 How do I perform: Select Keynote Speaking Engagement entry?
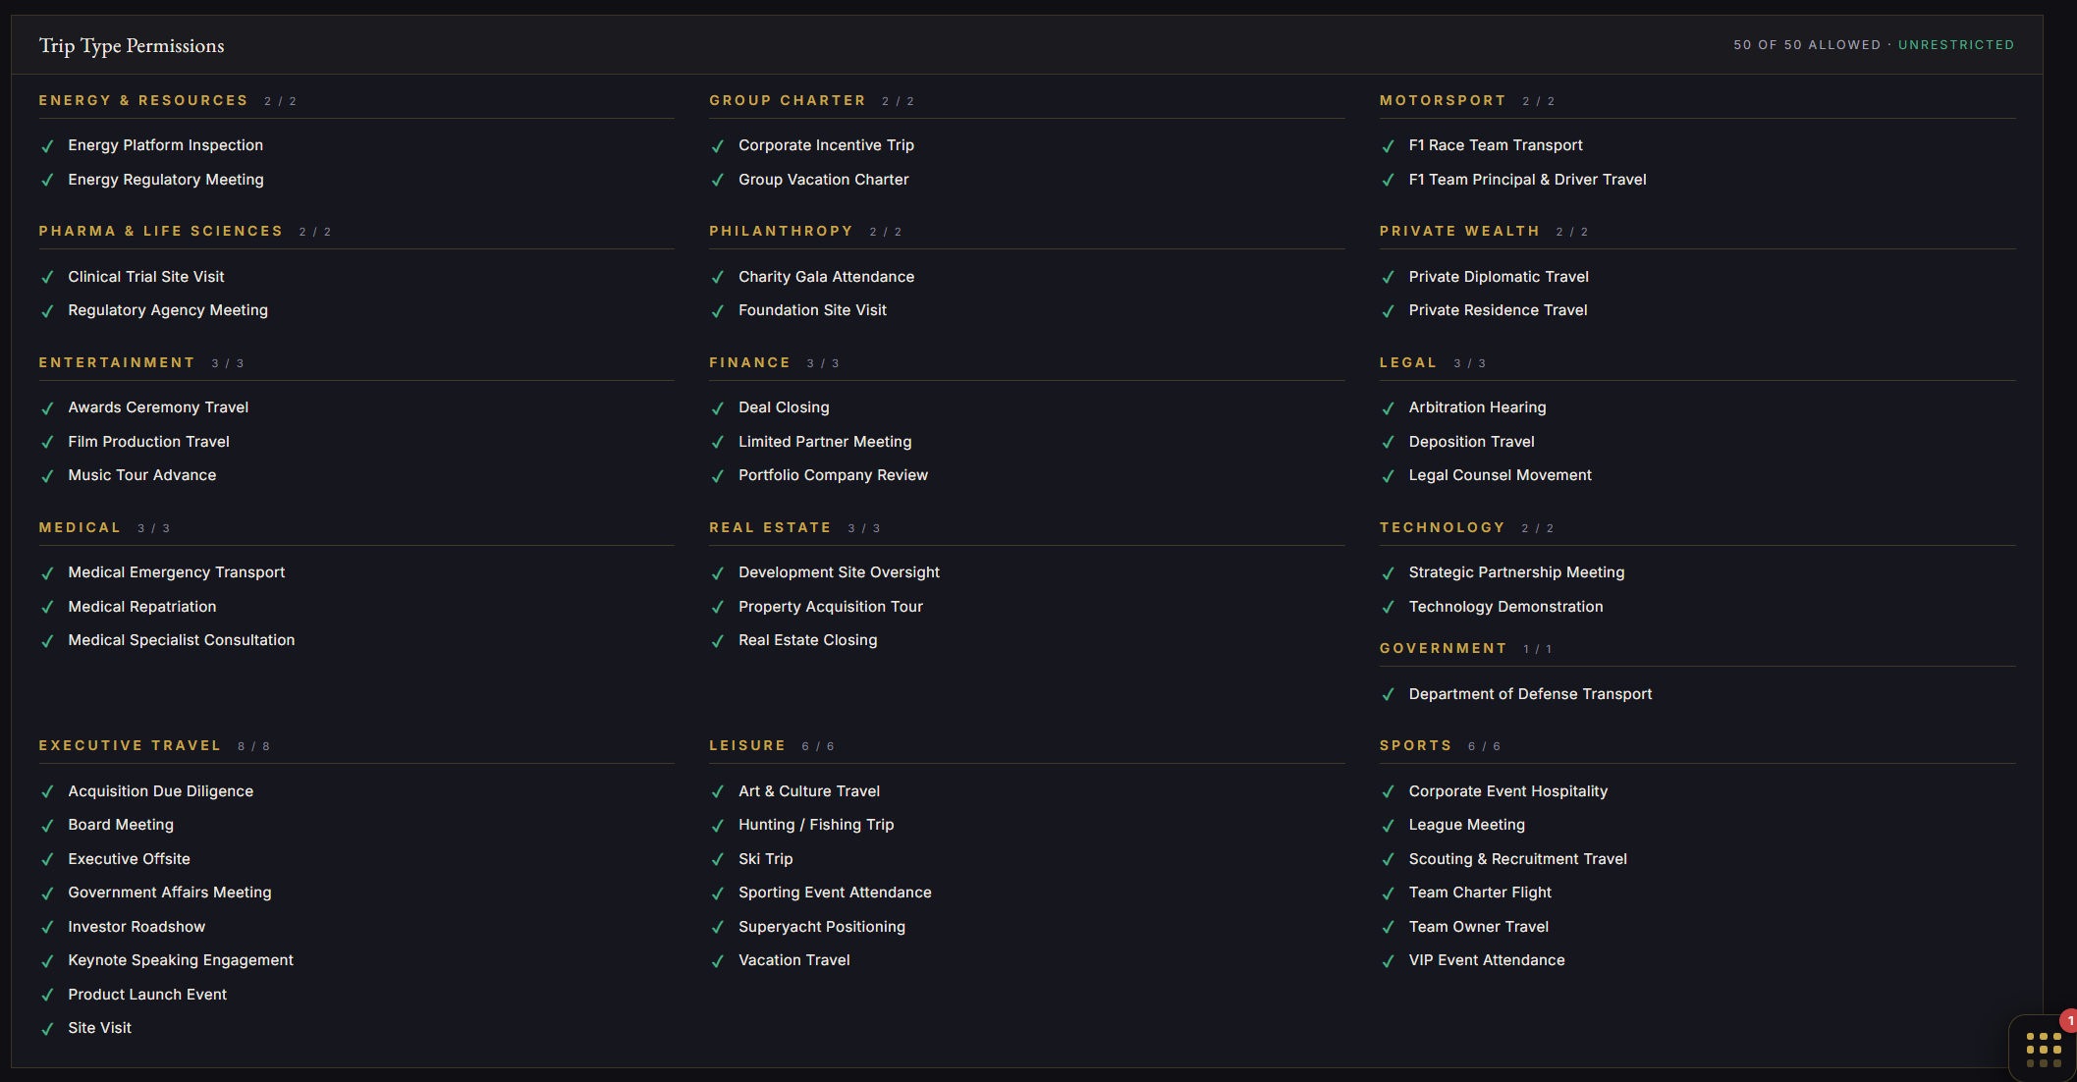181,960
